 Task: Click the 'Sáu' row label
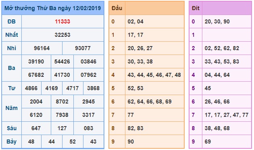tap(12, 128)
